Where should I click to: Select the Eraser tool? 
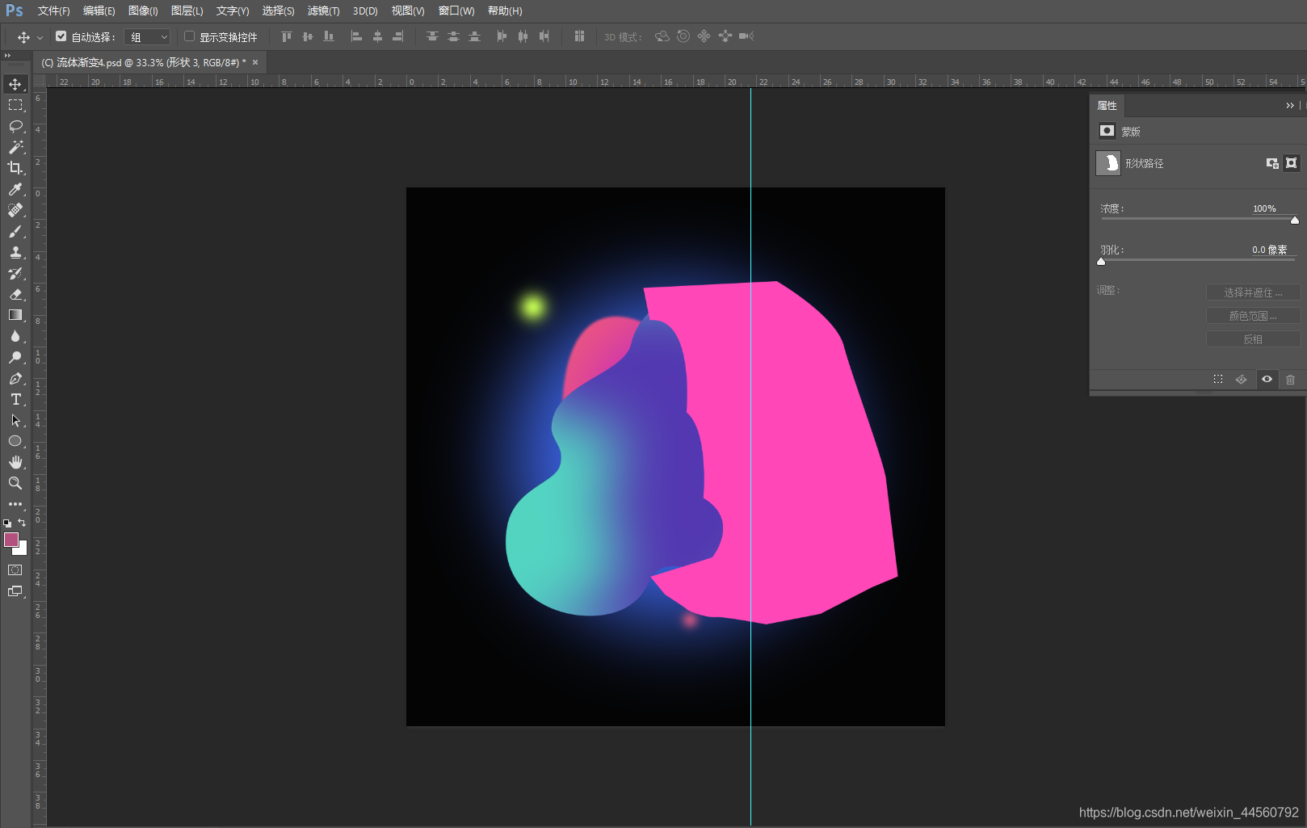(x=15, y=294)
